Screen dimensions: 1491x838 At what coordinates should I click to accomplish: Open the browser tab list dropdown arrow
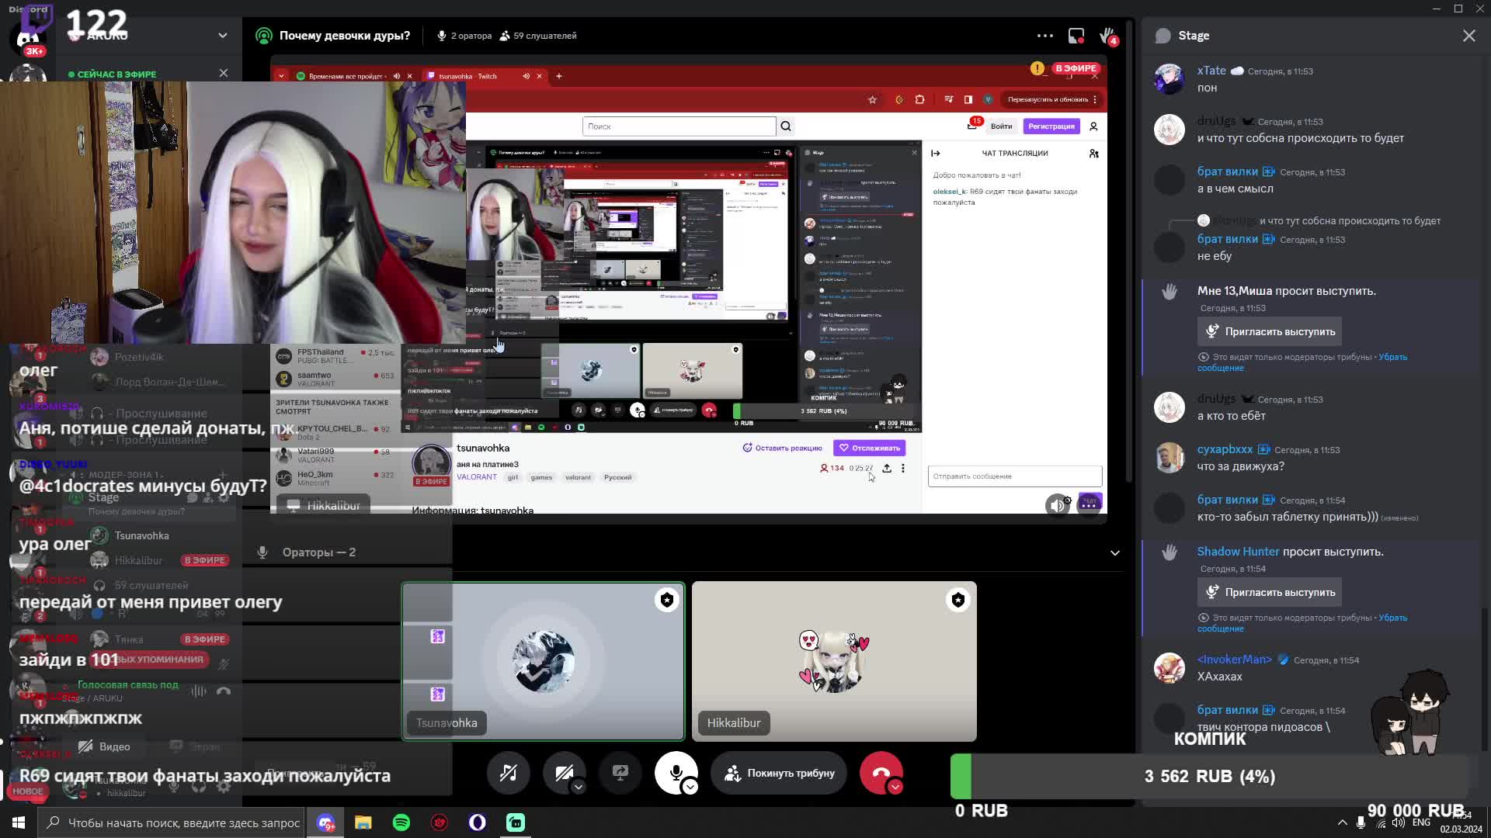pyautogui.click(x=281, y=76)
